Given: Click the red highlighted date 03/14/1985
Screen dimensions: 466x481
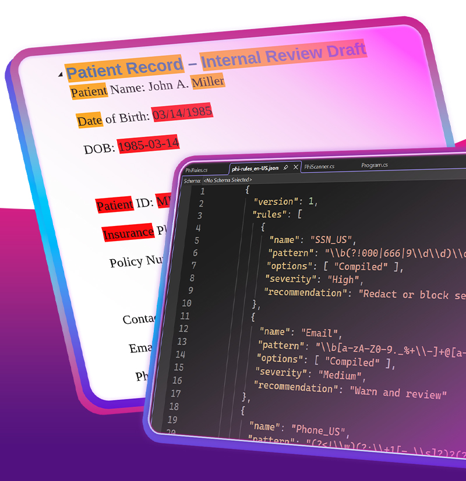Looking at the screenshot, I should [x=182, y=112].
